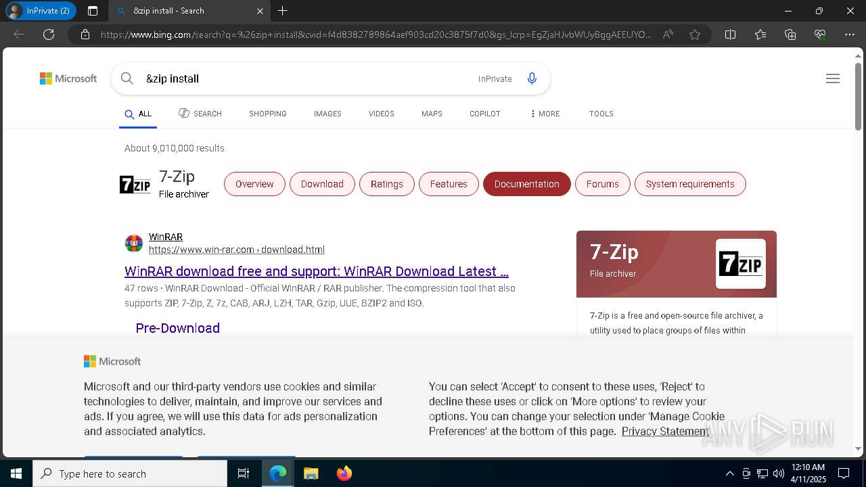
Task: Open the Privacy Statement link
Action: pos(665,431)
